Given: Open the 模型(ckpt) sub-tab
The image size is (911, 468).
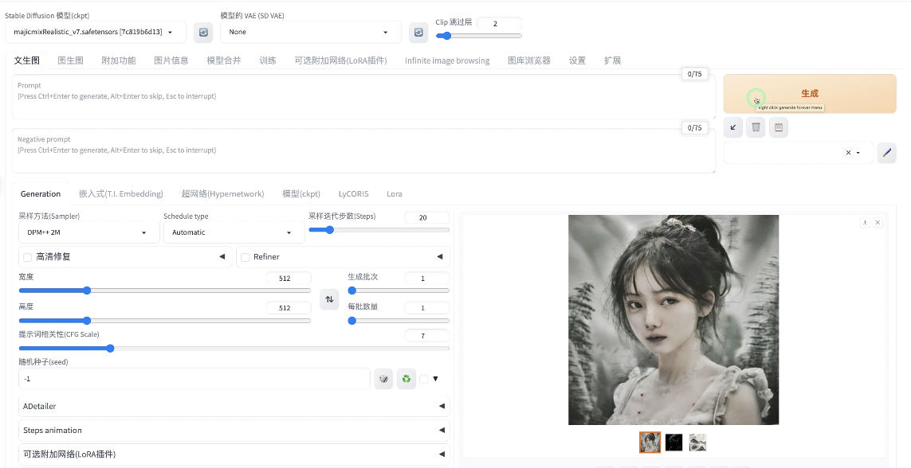Looking at the screenshot, I should [x=301, y=193].
